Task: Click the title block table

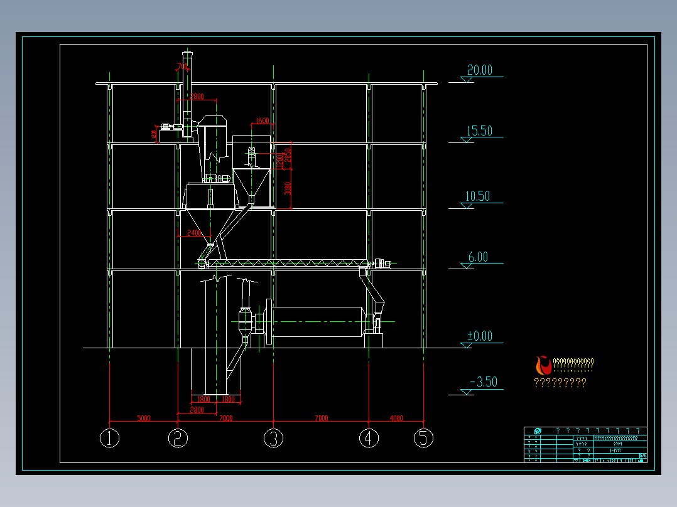Action: point(585,445)
